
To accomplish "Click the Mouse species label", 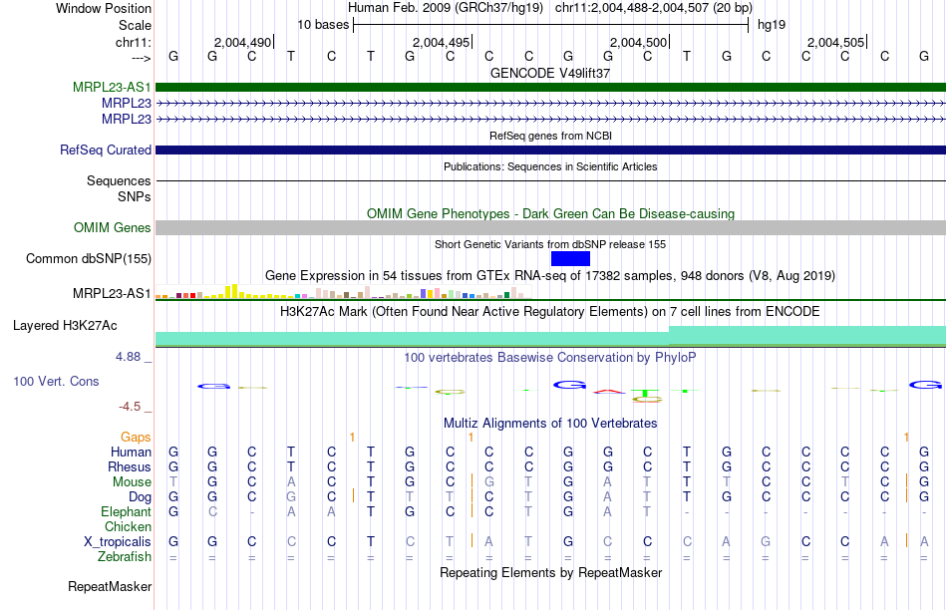I will (132, 482).
